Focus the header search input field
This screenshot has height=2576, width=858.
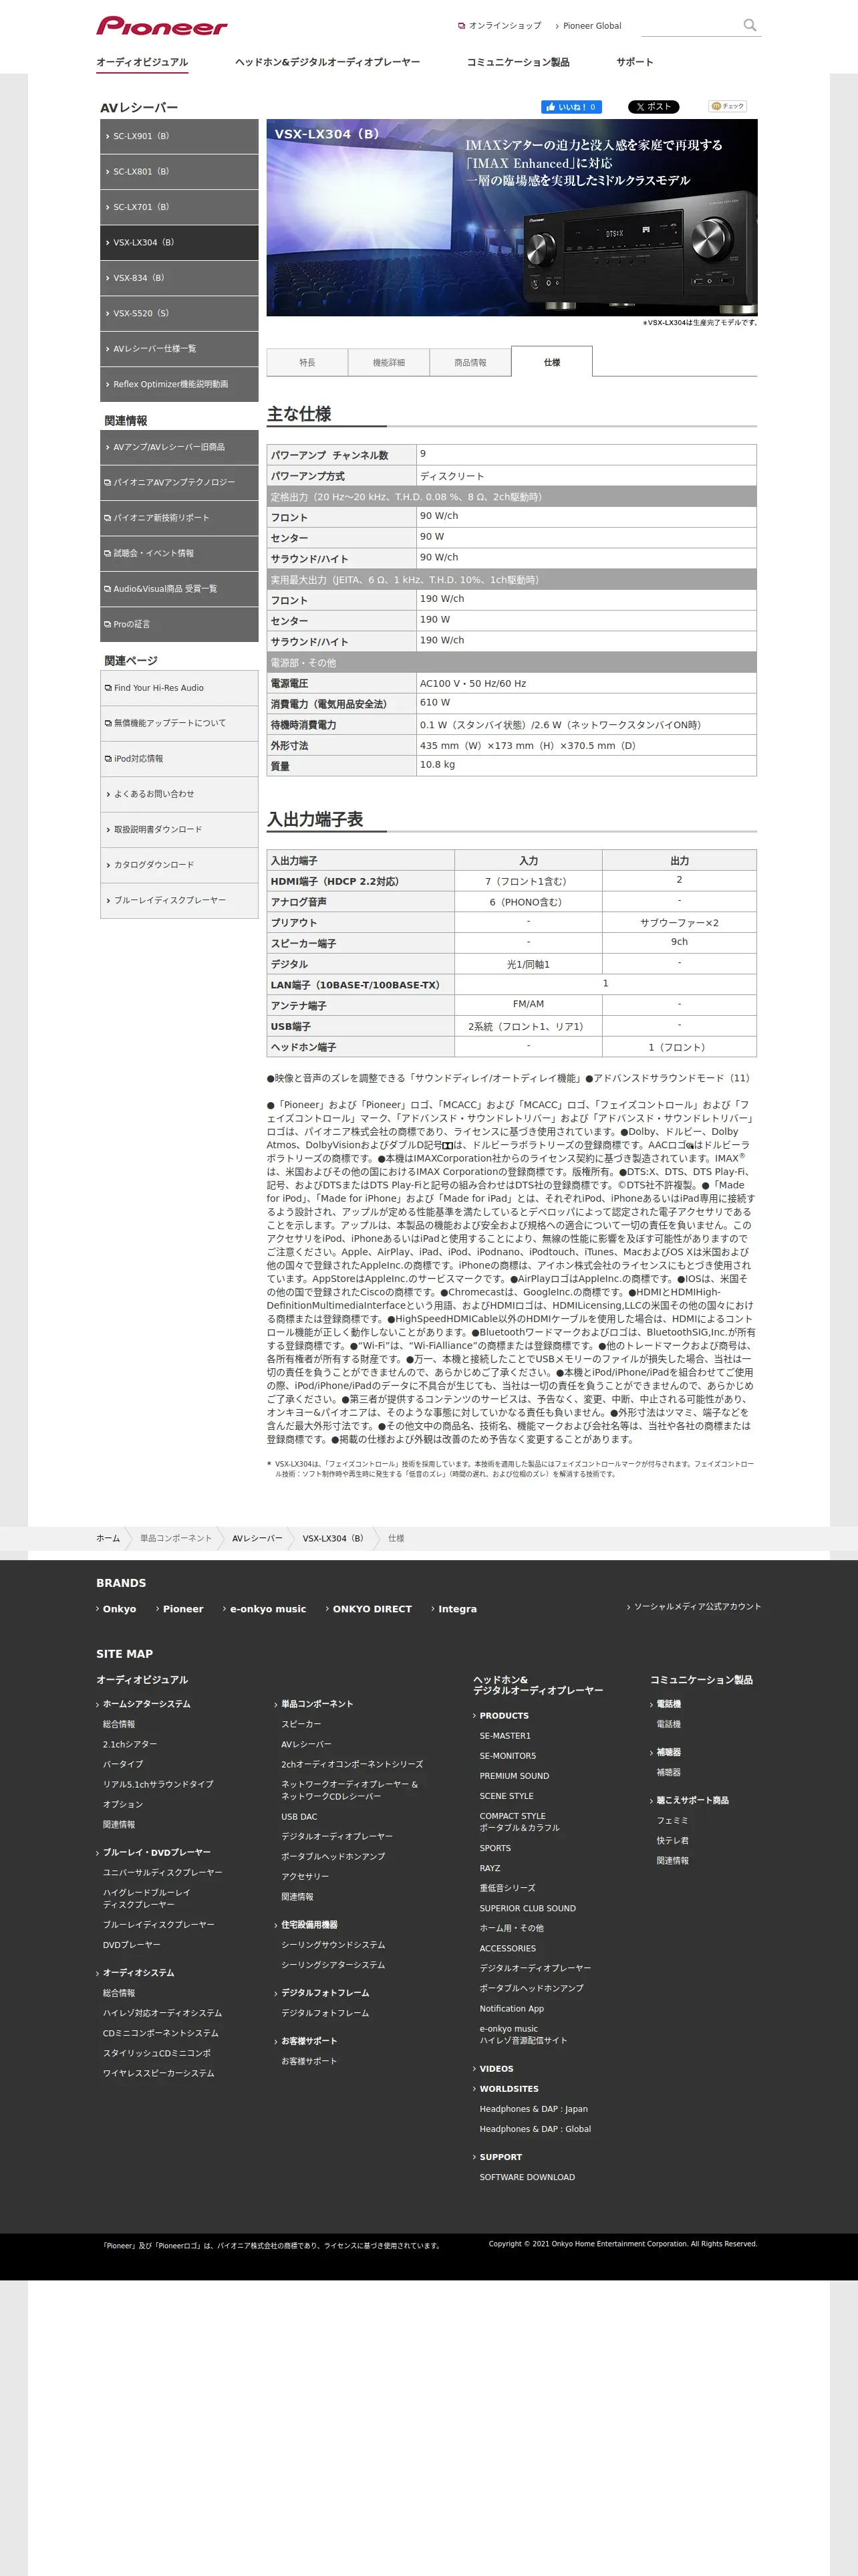690,25
